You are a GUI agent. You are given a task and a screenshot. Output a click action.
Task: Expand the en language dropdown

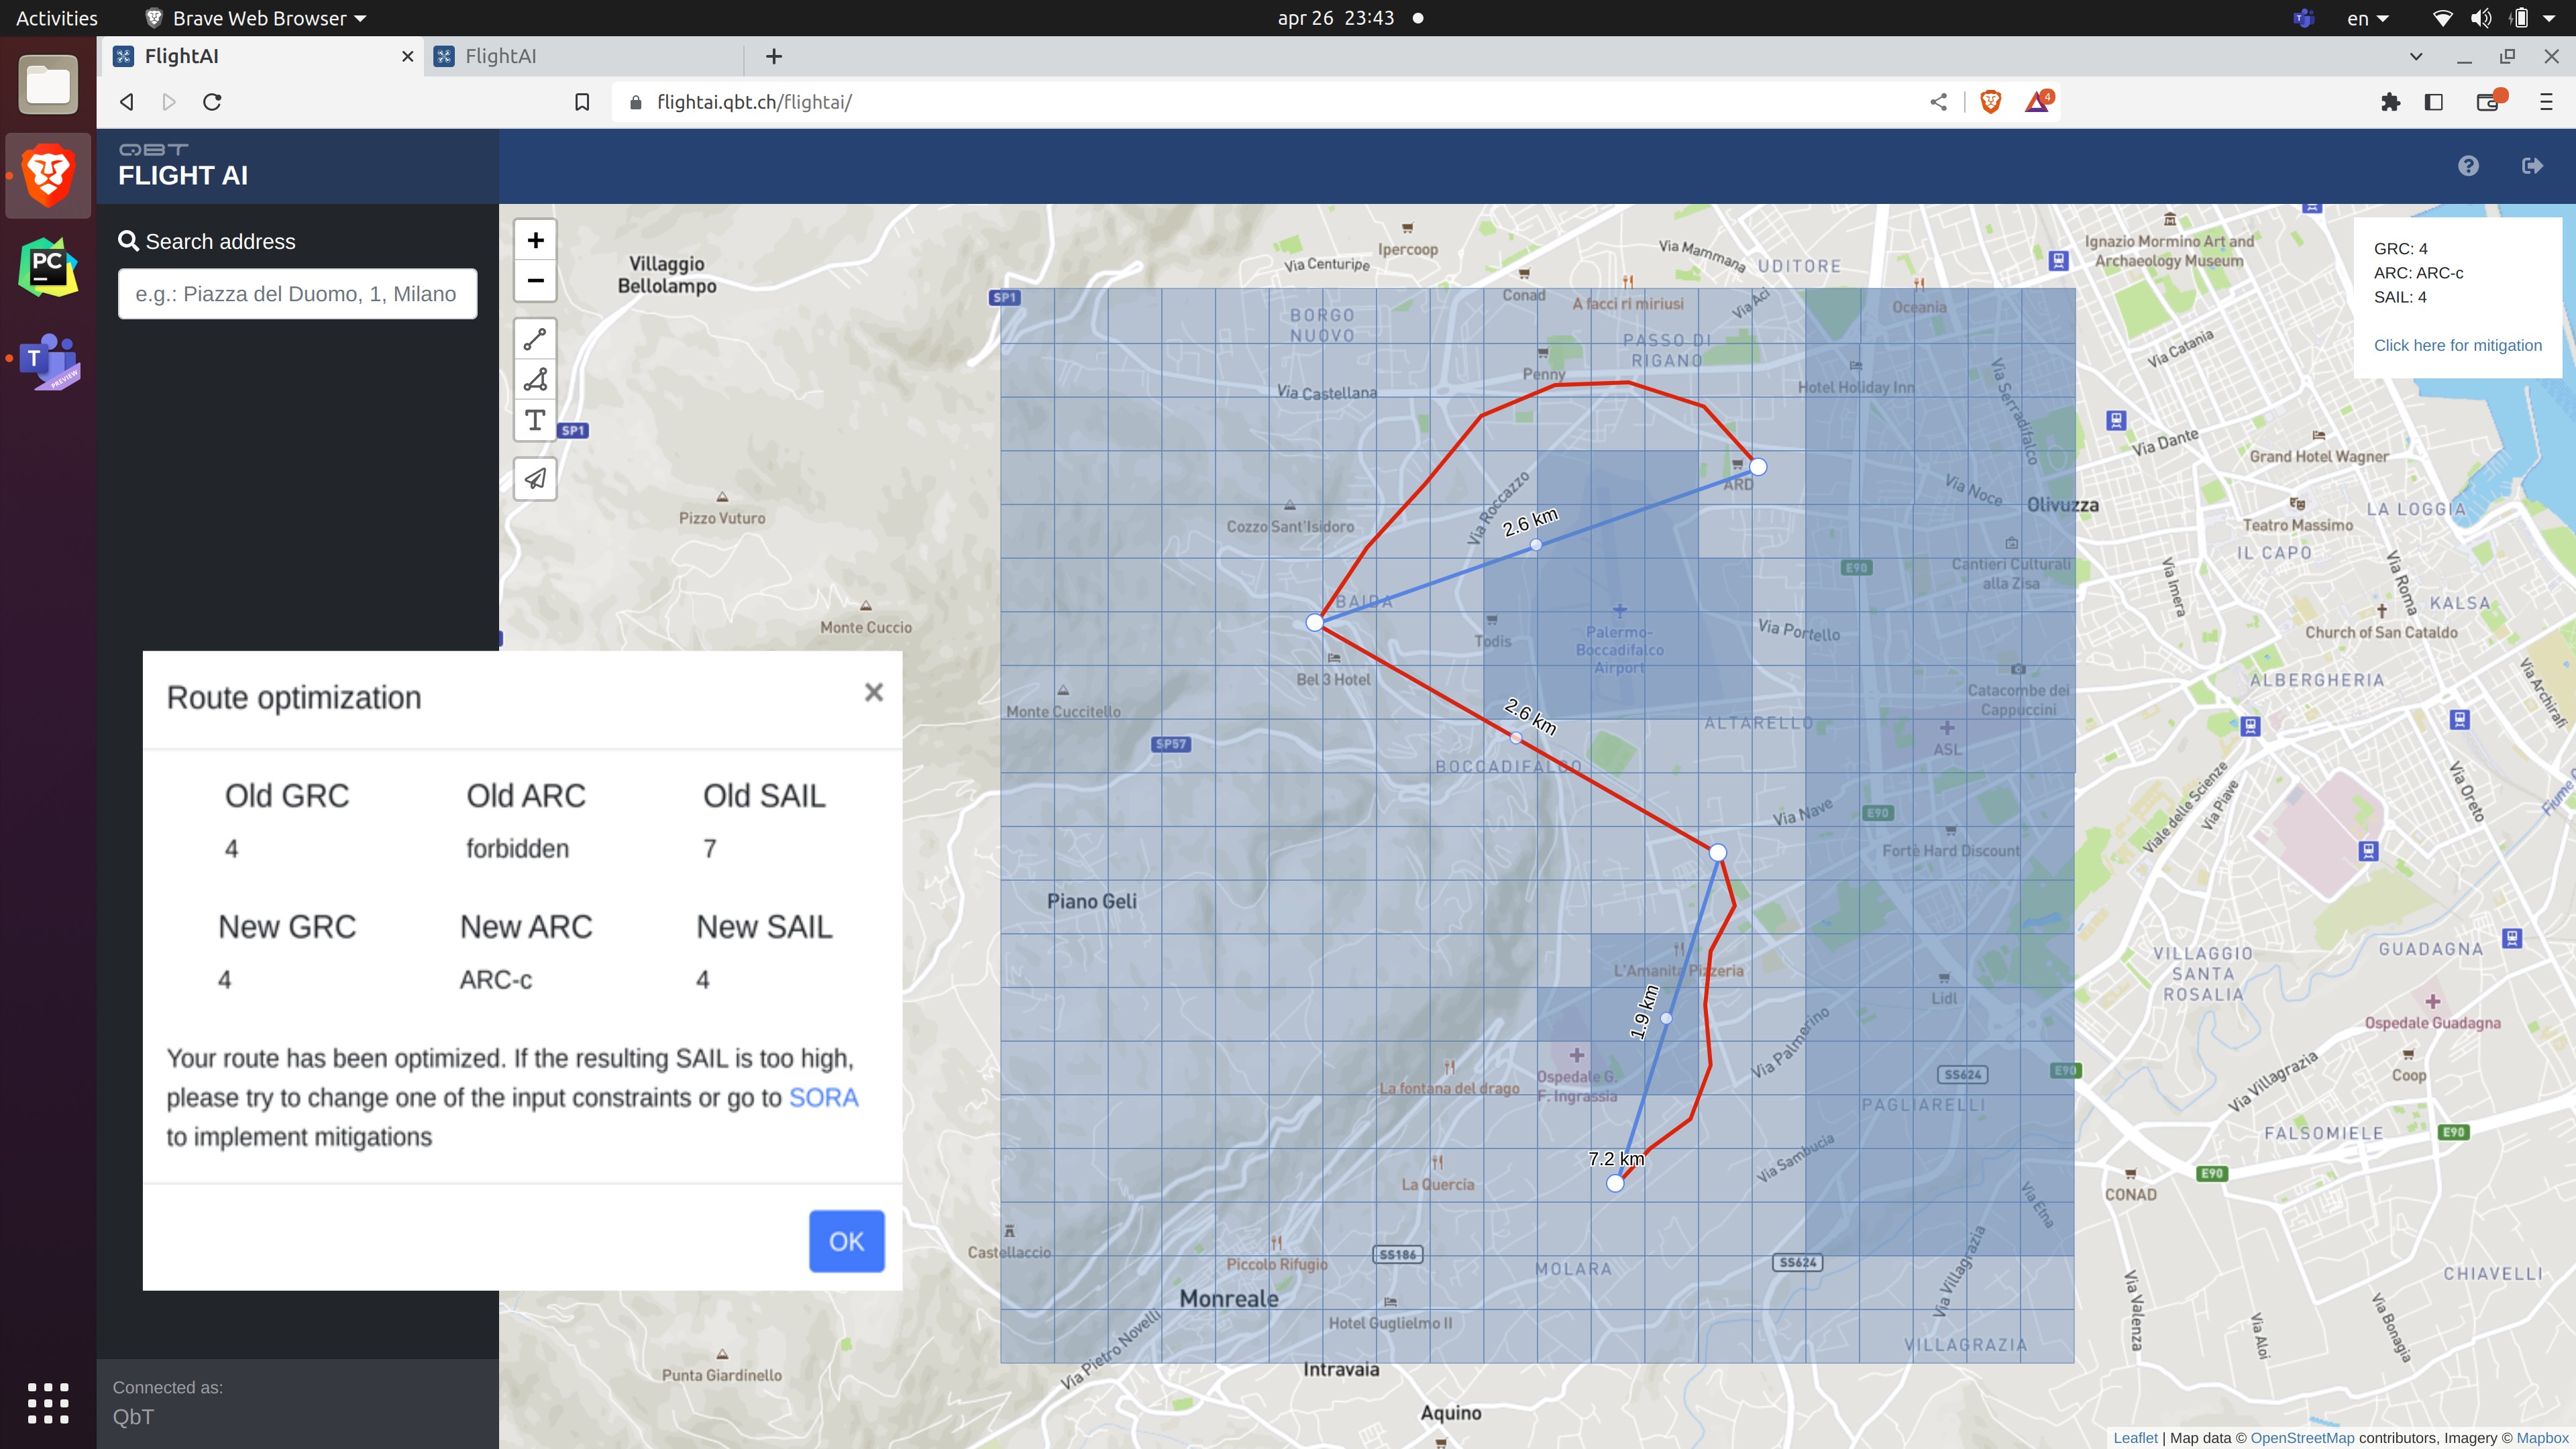click(2368, 18)
